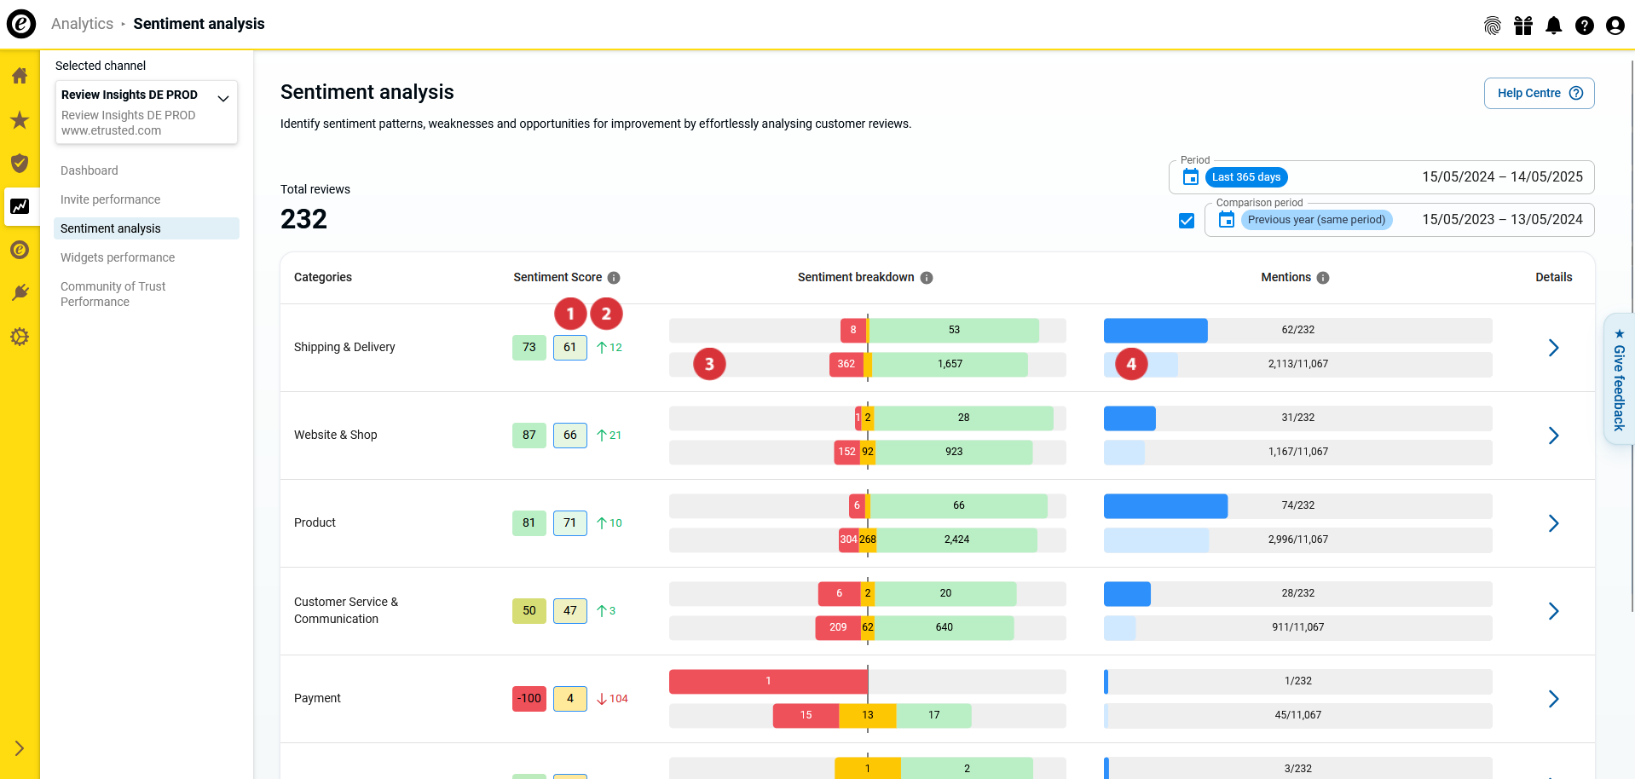Expand Shipping & Delivery details chevron
This screenshot has width=1635, height=779.
point(1553,348)
